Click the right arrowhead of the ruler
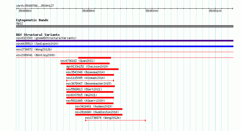Screen dimensions: 241x131 [233, 9]
